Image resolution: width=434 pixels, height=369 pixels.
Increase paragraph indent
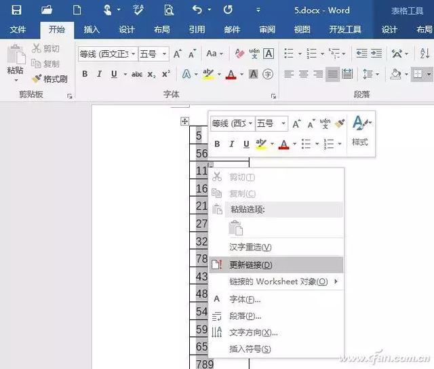pos(376,53)
